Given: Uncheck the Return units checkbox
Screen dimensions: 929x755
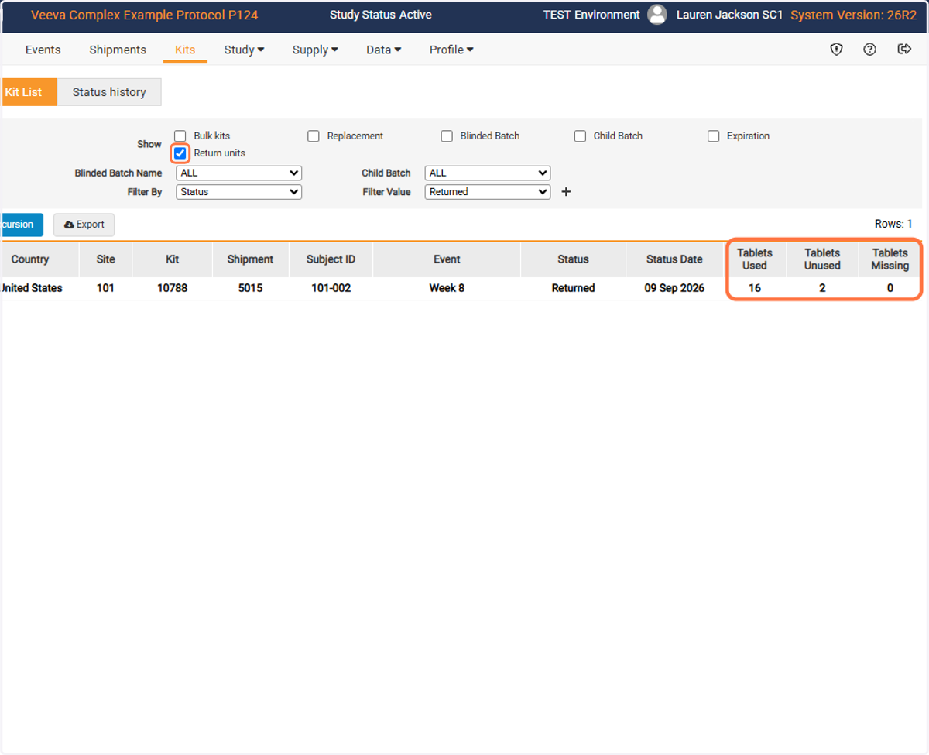Looking at the screenshot, I should point(180,153).
